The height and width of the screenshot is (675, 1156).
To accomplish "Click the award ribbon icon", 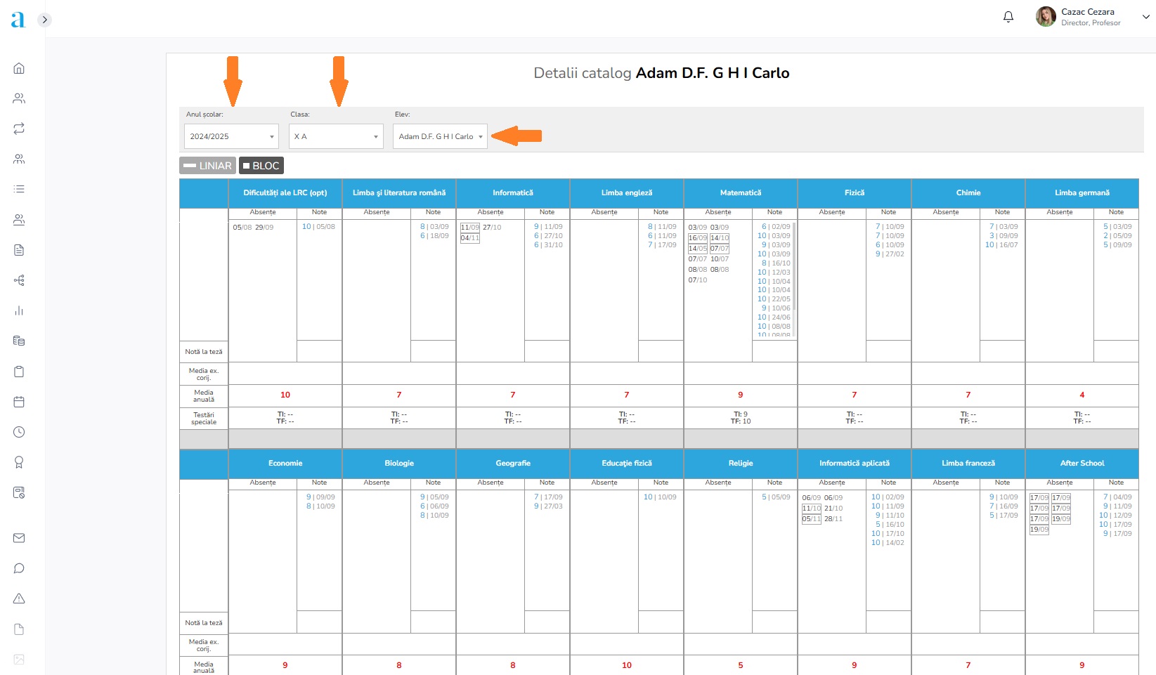I will (19, 462).
